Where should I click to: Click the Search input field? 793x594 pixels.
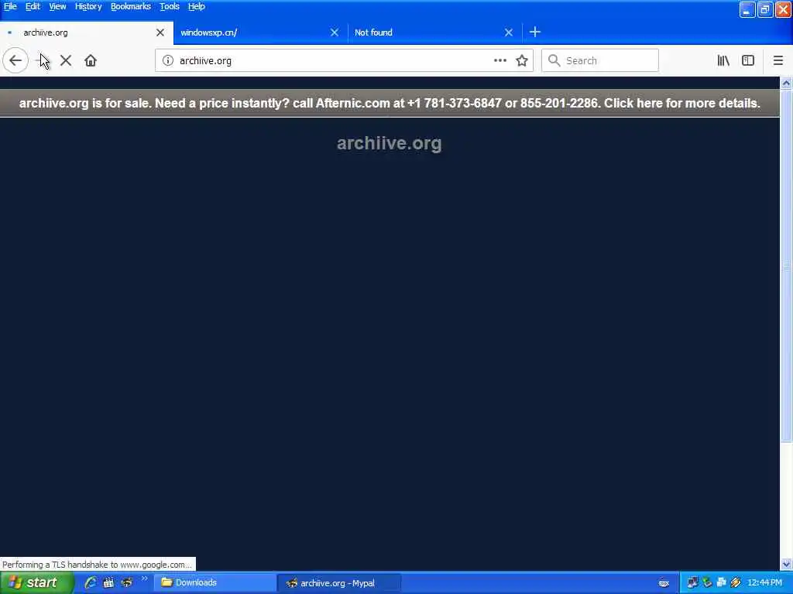600,60
